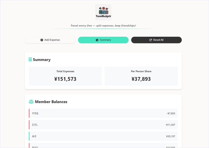This screenshot has width=209, height=148.
Task: Click the plus icon beside Add Expense
Action: pos(42,40)
